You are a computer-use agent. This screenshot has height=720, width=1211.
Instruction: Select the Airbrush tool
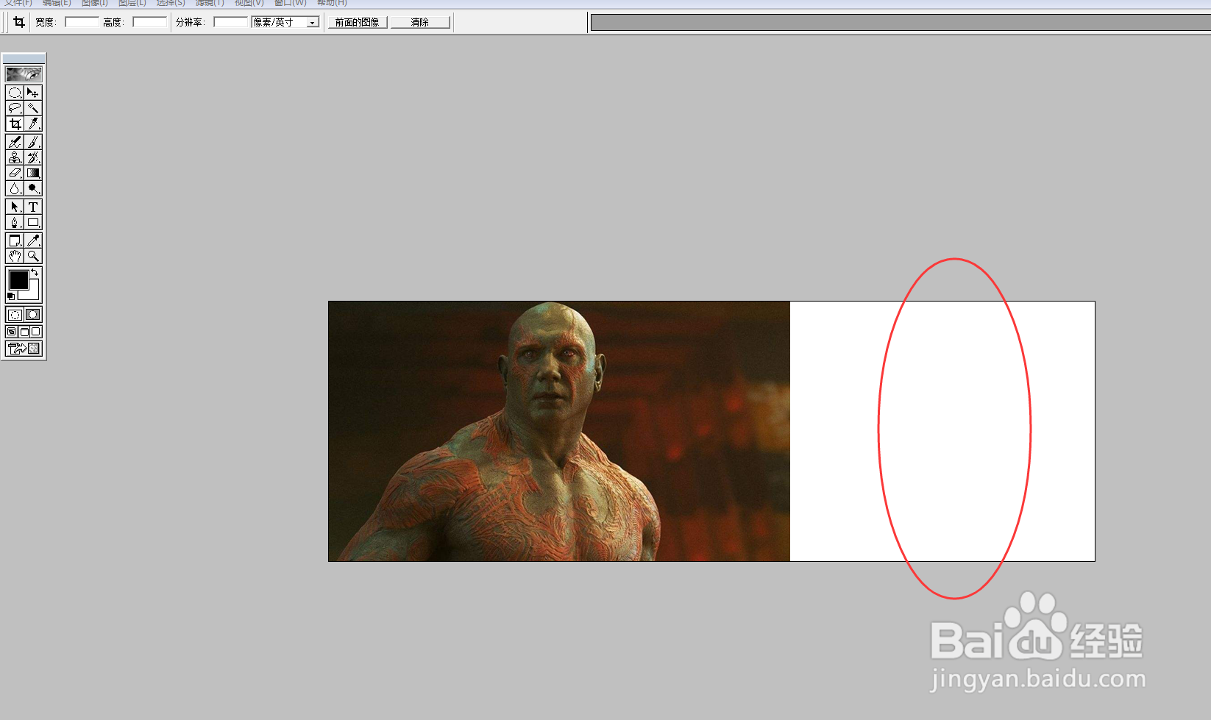[15, 142]
